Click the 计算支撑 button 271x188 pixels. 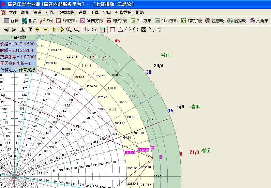pyautogui.click(x=27, y=70)
